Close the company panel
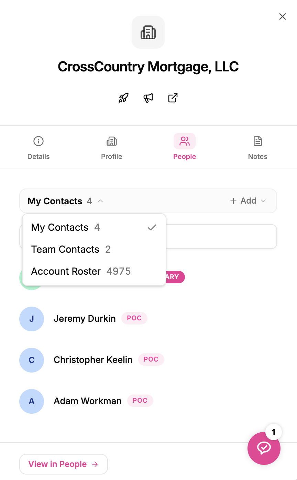The width and height of the screenshot is (297, 480). [x=283, y=16]
